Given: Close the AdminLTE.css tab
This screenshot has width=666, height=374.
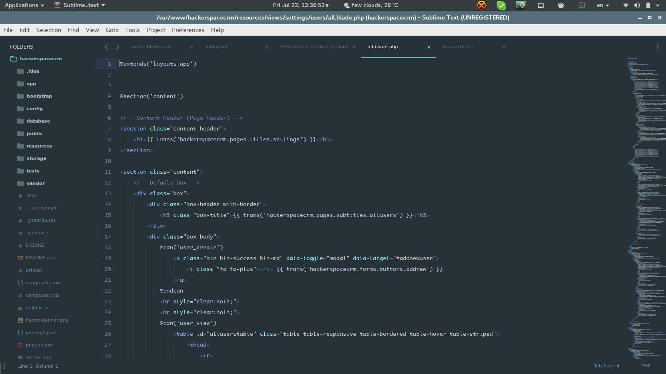Looking at the screenshot, I should pos(504,47).
